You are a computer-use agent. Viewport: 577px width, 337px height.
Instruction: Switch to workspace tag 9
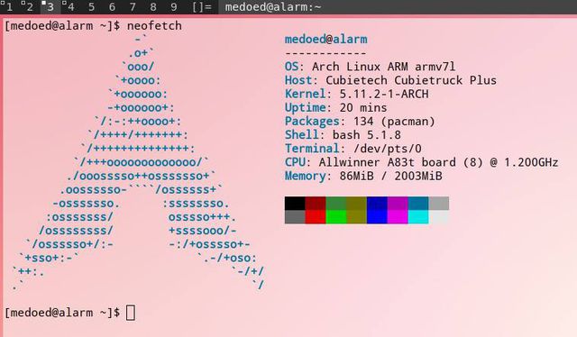click(x=174, y=7)
